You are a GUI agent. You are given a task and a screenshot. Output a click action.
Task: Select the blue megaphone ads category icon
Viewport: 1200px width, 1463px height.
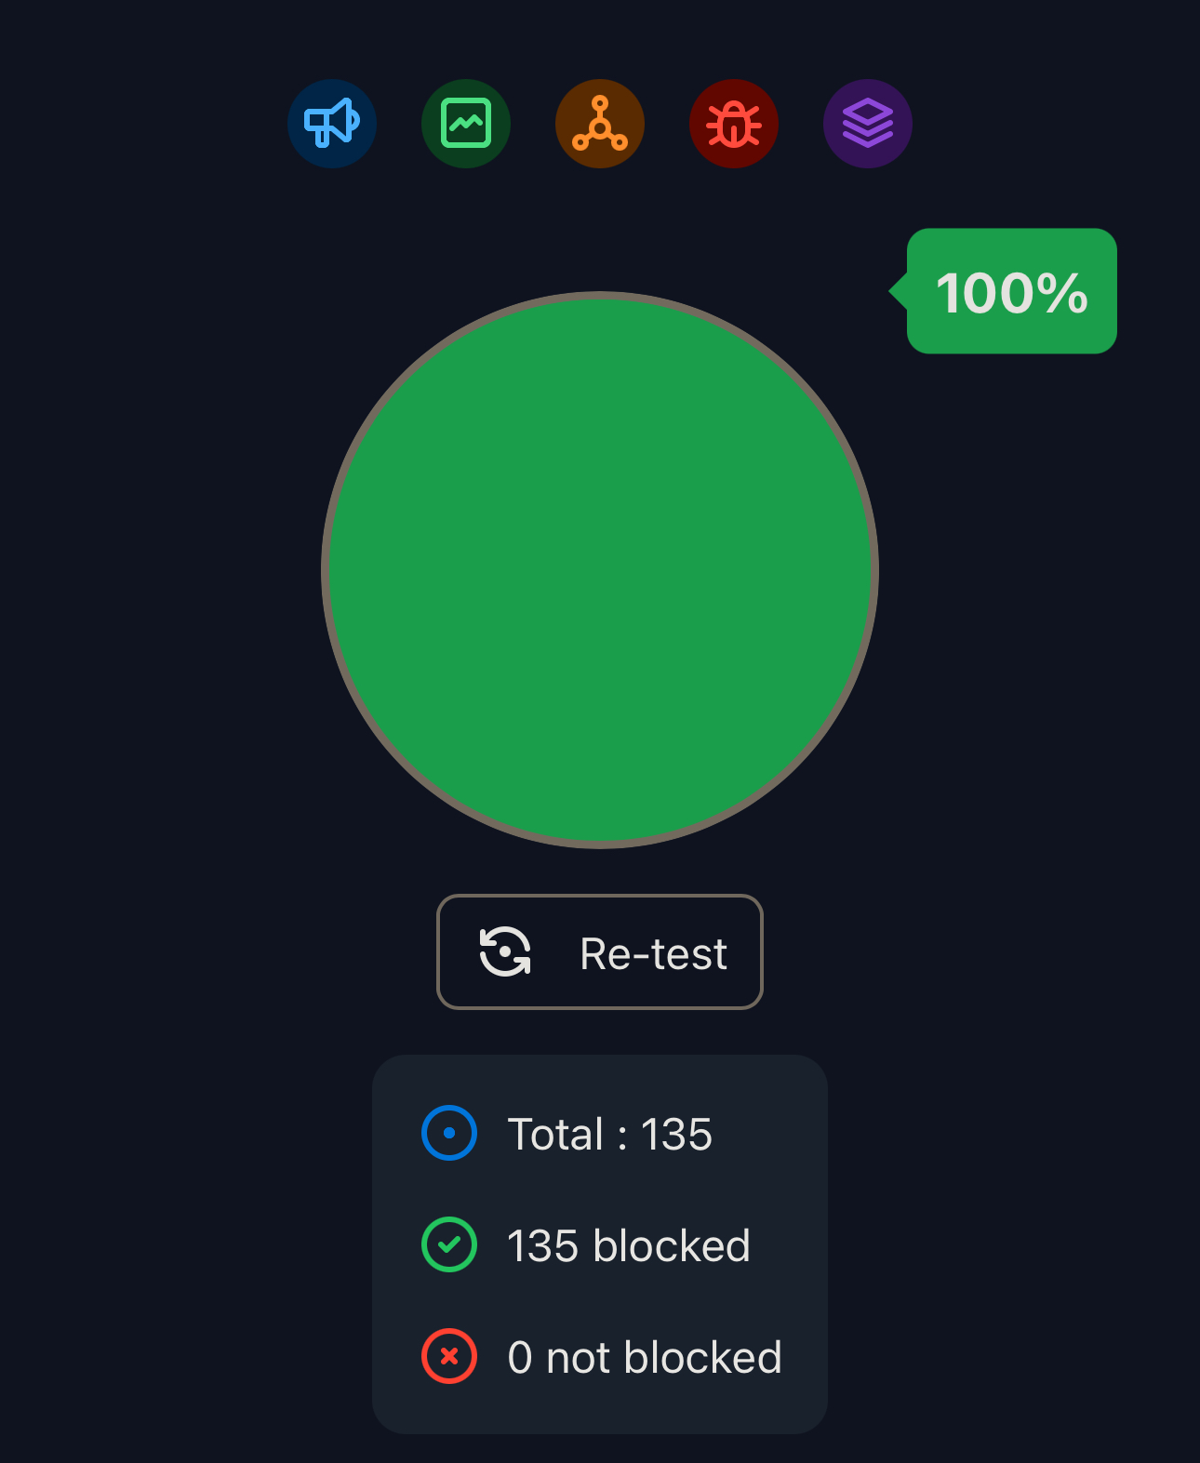coord(332,124)
